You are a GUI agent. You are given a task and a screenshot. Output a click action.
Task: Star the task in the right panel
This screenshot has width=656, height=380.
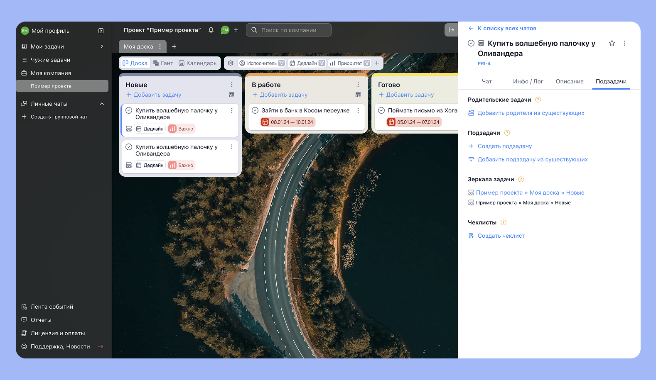612,43
